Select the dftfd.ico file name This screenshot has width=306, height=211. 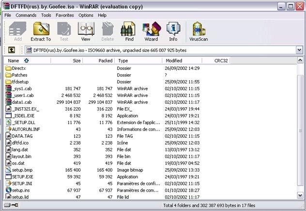(20, 143)
